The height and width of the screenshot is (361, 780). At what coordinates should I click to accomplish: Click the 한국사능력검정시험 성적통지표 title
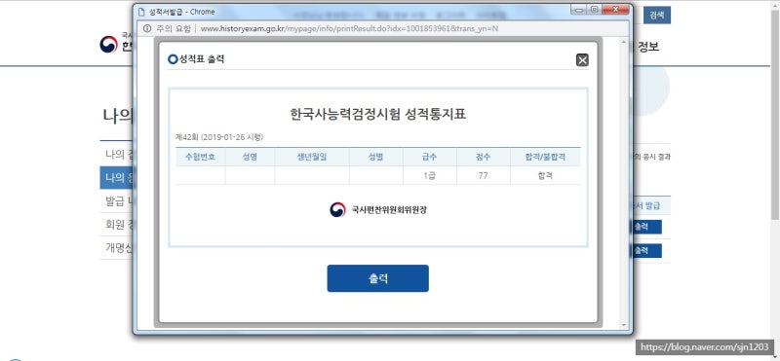tap(378, 114)
